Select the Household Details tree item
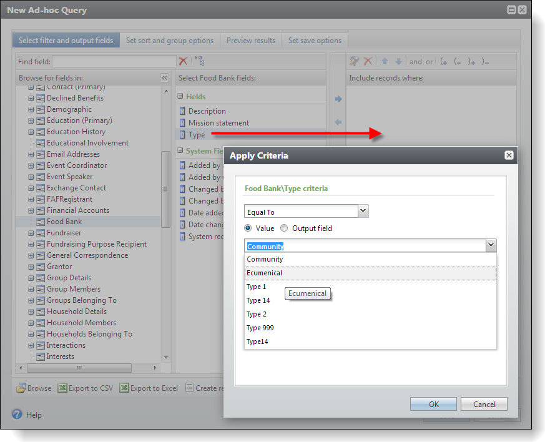545x442 pixels. click(x=76, y=312)
